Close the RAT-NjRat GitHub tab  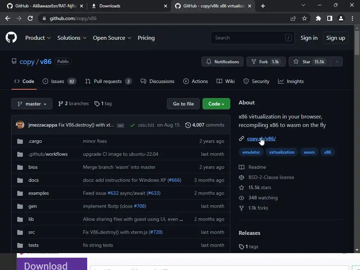tap(82, 6)
